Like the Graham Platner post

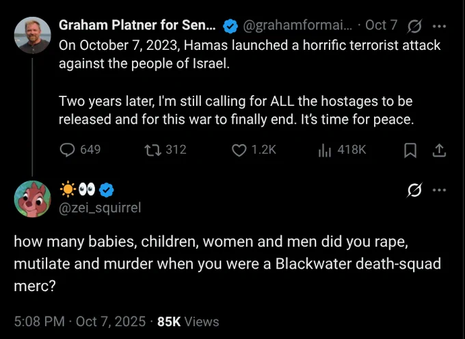pos(239,150)
